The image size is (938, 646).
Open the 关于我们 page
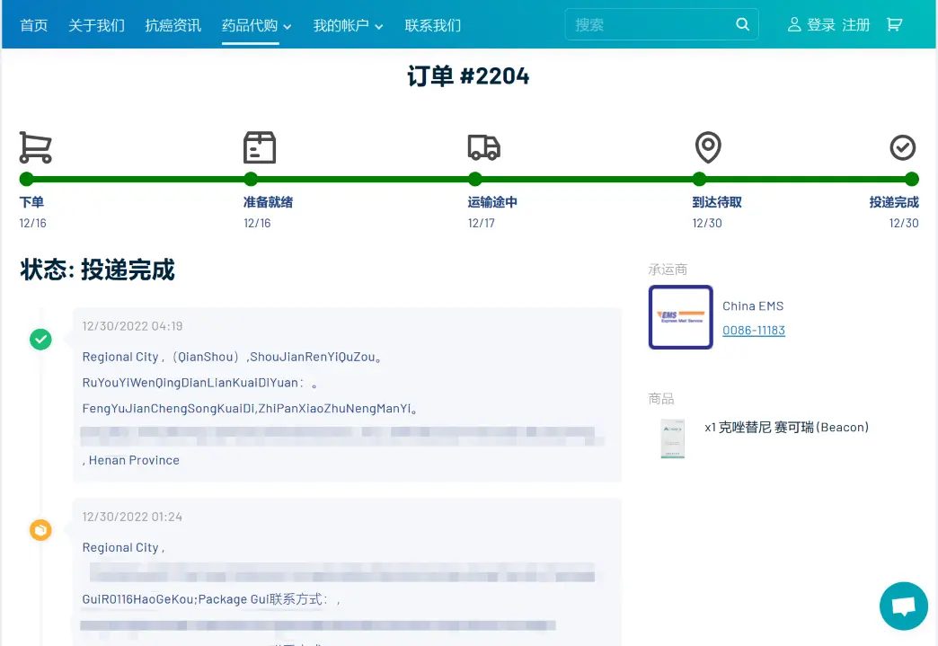coord(96,25)
